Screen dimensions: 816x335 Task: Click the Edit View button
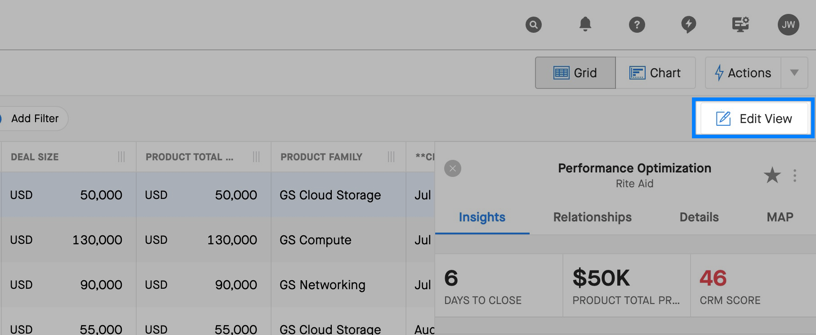pyautogui.click(x=754, y=119)
